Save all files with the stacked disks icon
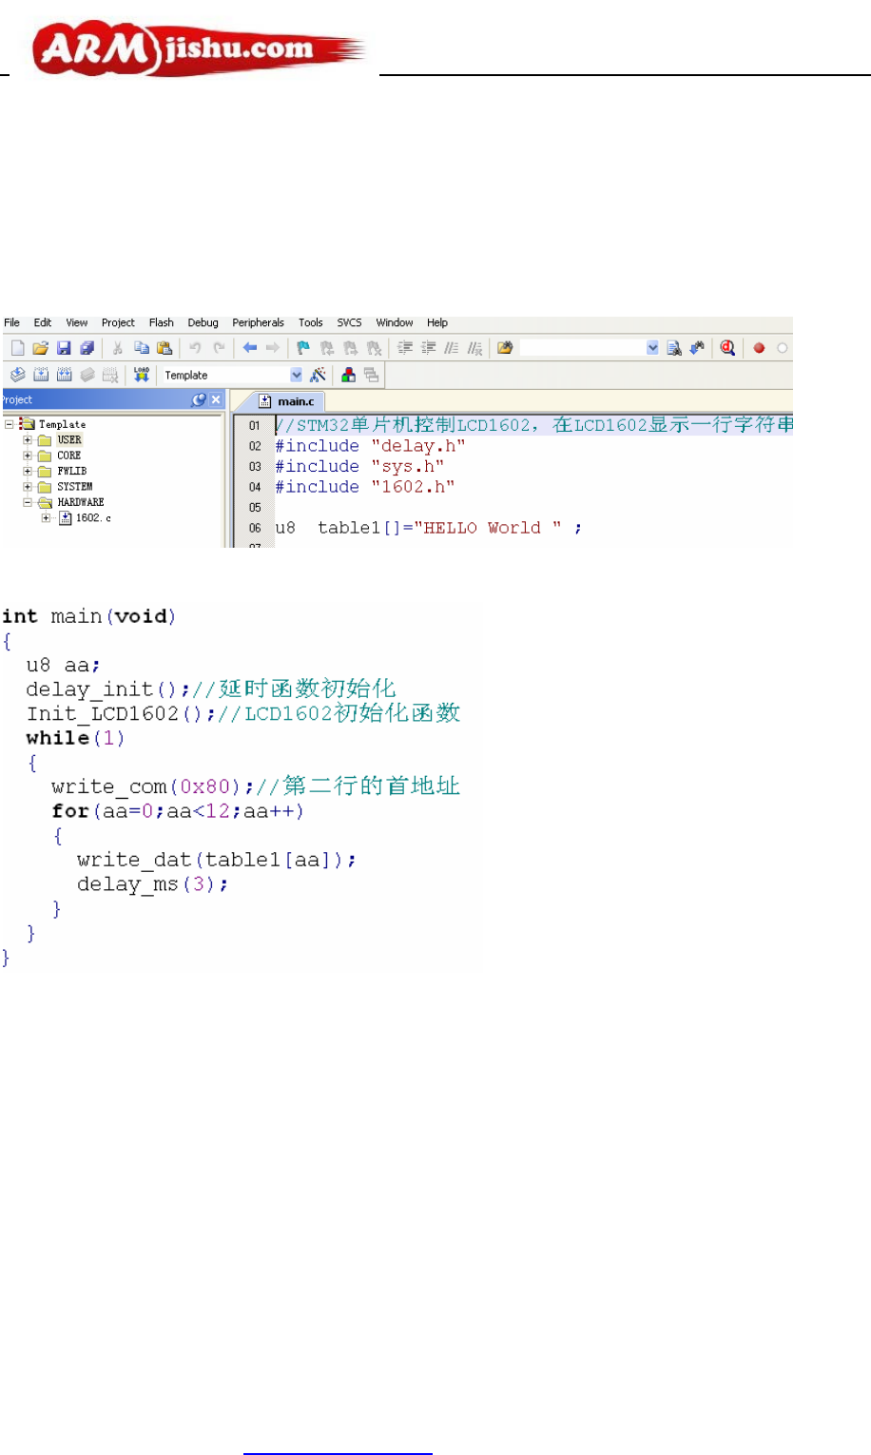The width and height of the screenshot is (871, 1455). click(x=87, y=348)
